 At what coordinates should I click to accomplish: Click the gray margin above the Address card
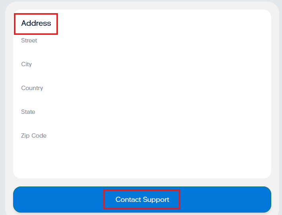142,6
